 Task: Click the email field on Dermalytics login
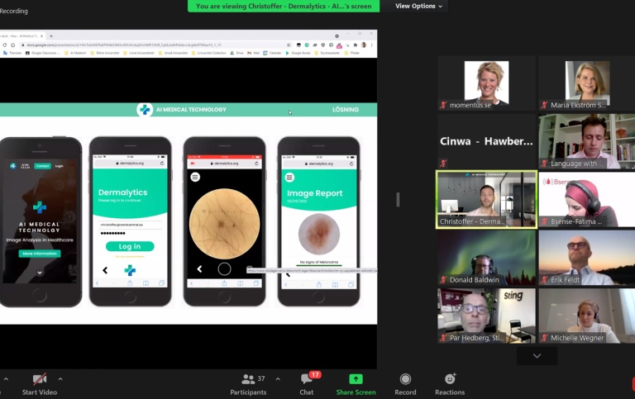(130, 225)
